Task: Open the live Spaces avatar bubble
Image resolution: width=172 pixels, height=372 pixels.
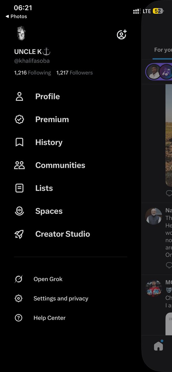Action: coord(159,71)
